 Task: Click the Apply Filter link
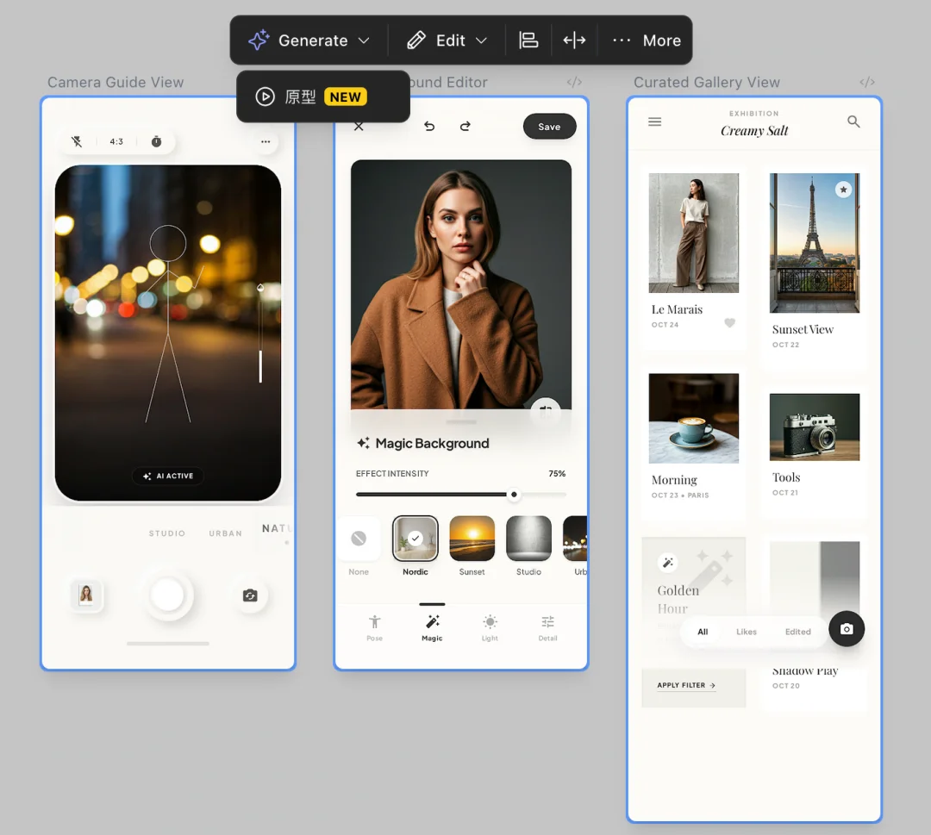tap(686, 686)
